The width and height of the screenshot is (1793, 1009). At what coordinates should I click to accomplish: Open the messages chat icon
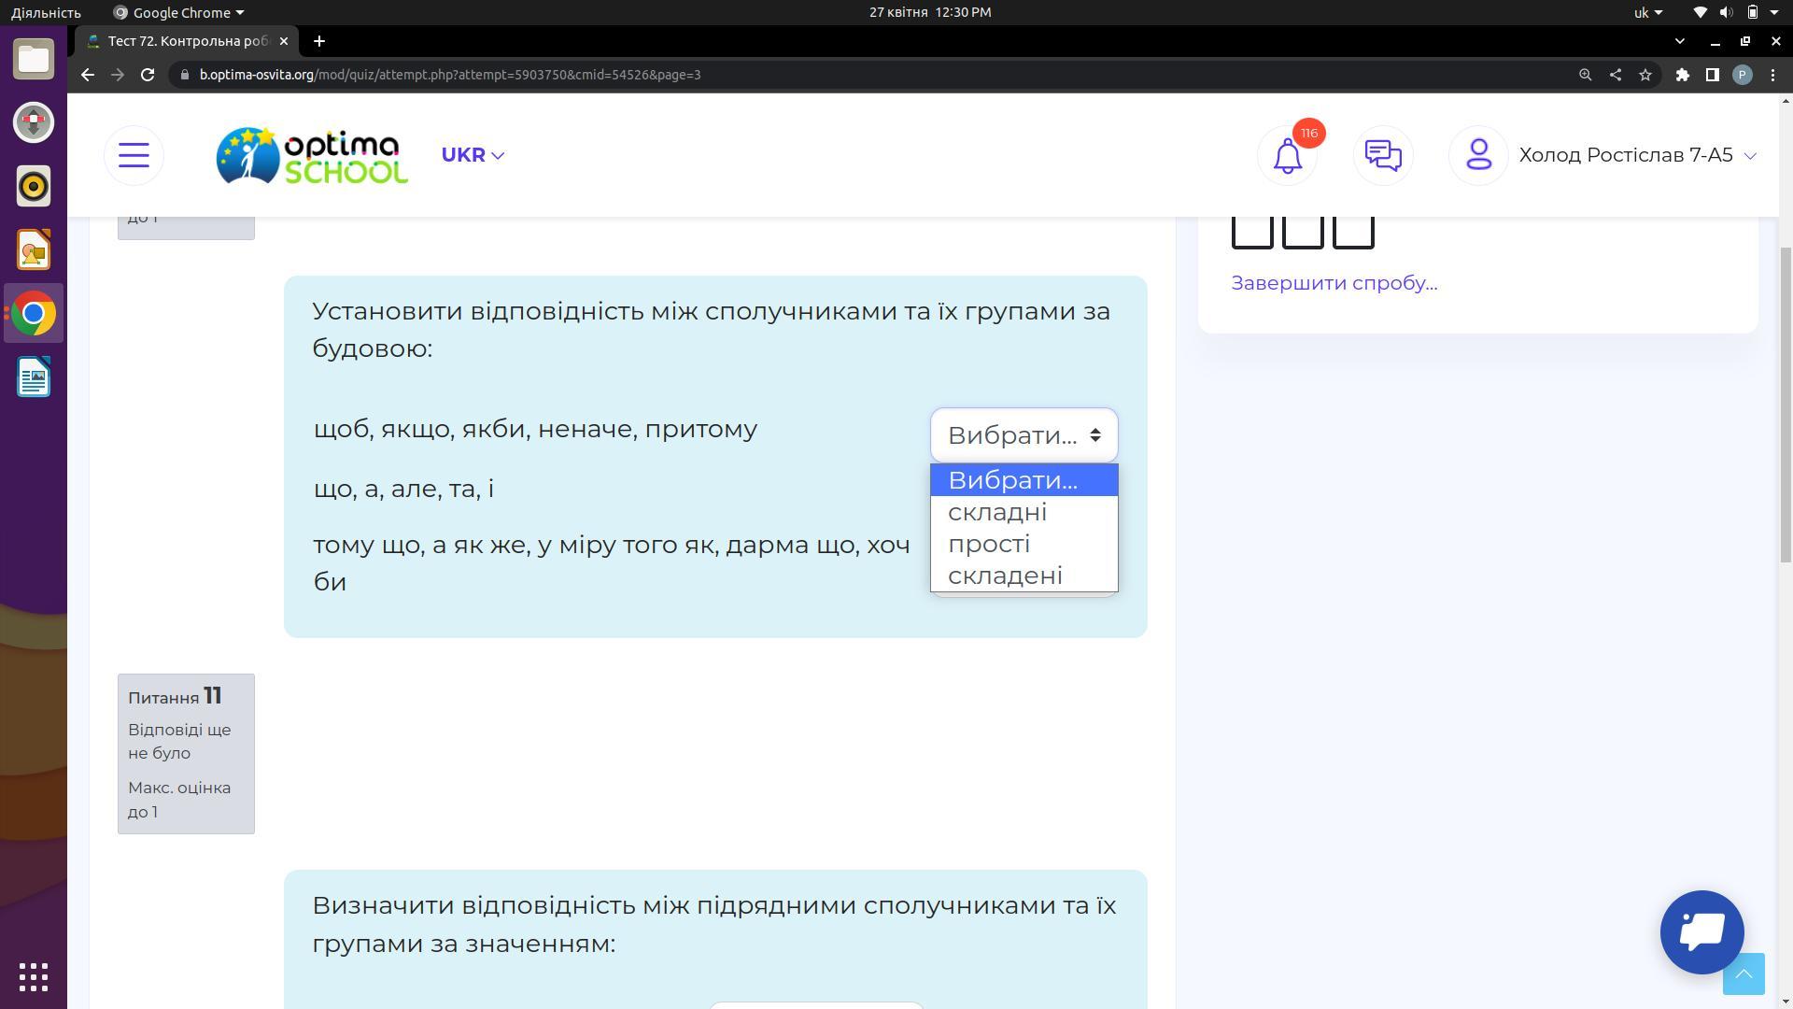(1382, 155)
